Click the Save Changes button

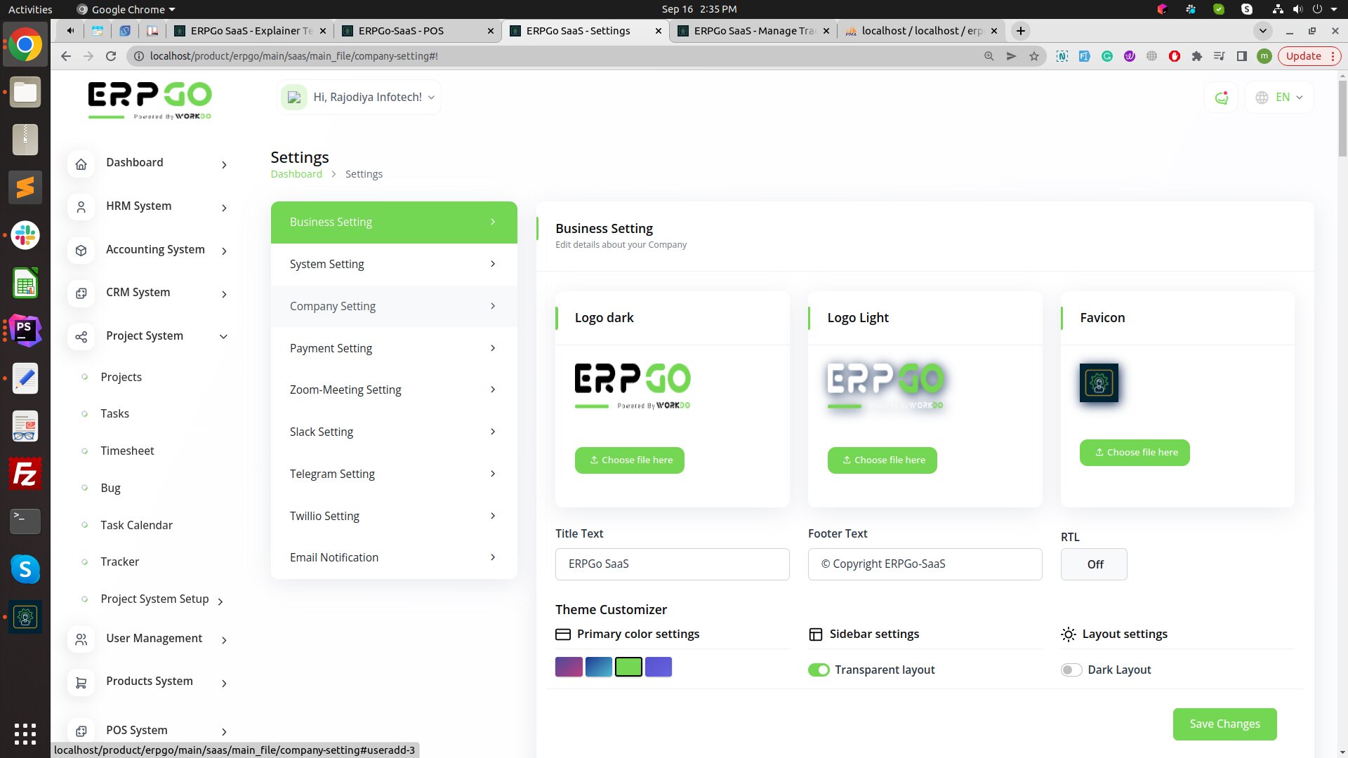coord(1224,724)
